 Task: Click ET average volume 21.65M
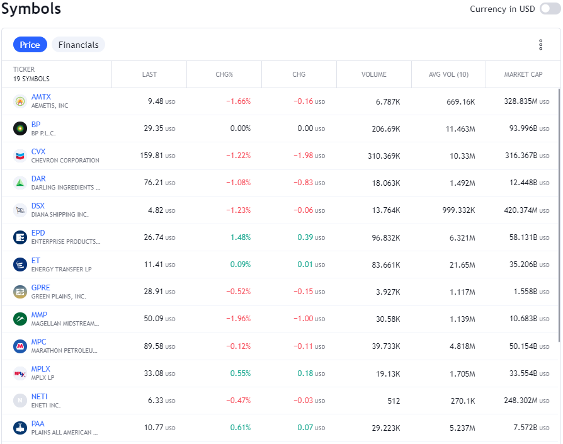pos(462,265)
